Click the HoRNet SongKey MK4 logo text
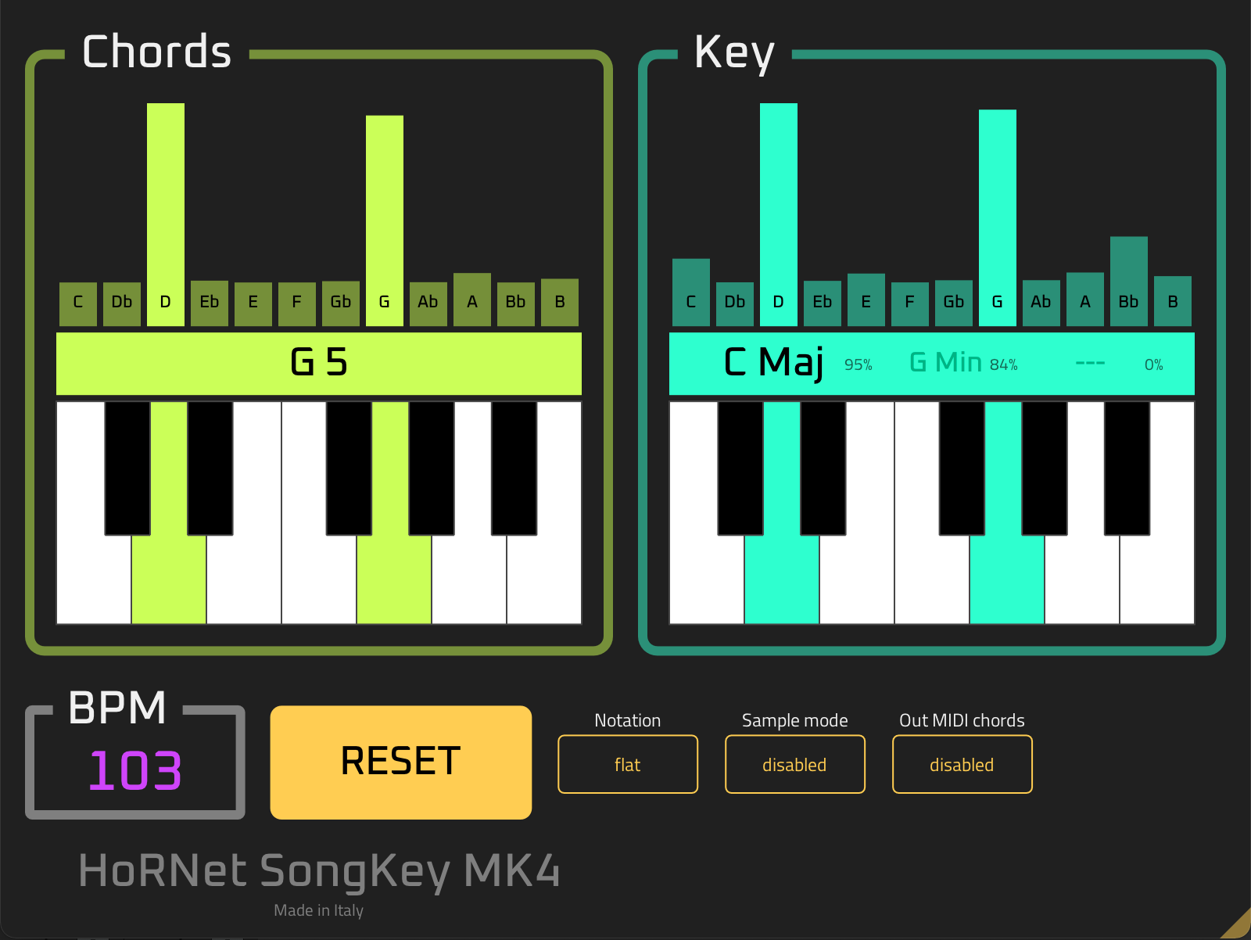 pos(319,871)
